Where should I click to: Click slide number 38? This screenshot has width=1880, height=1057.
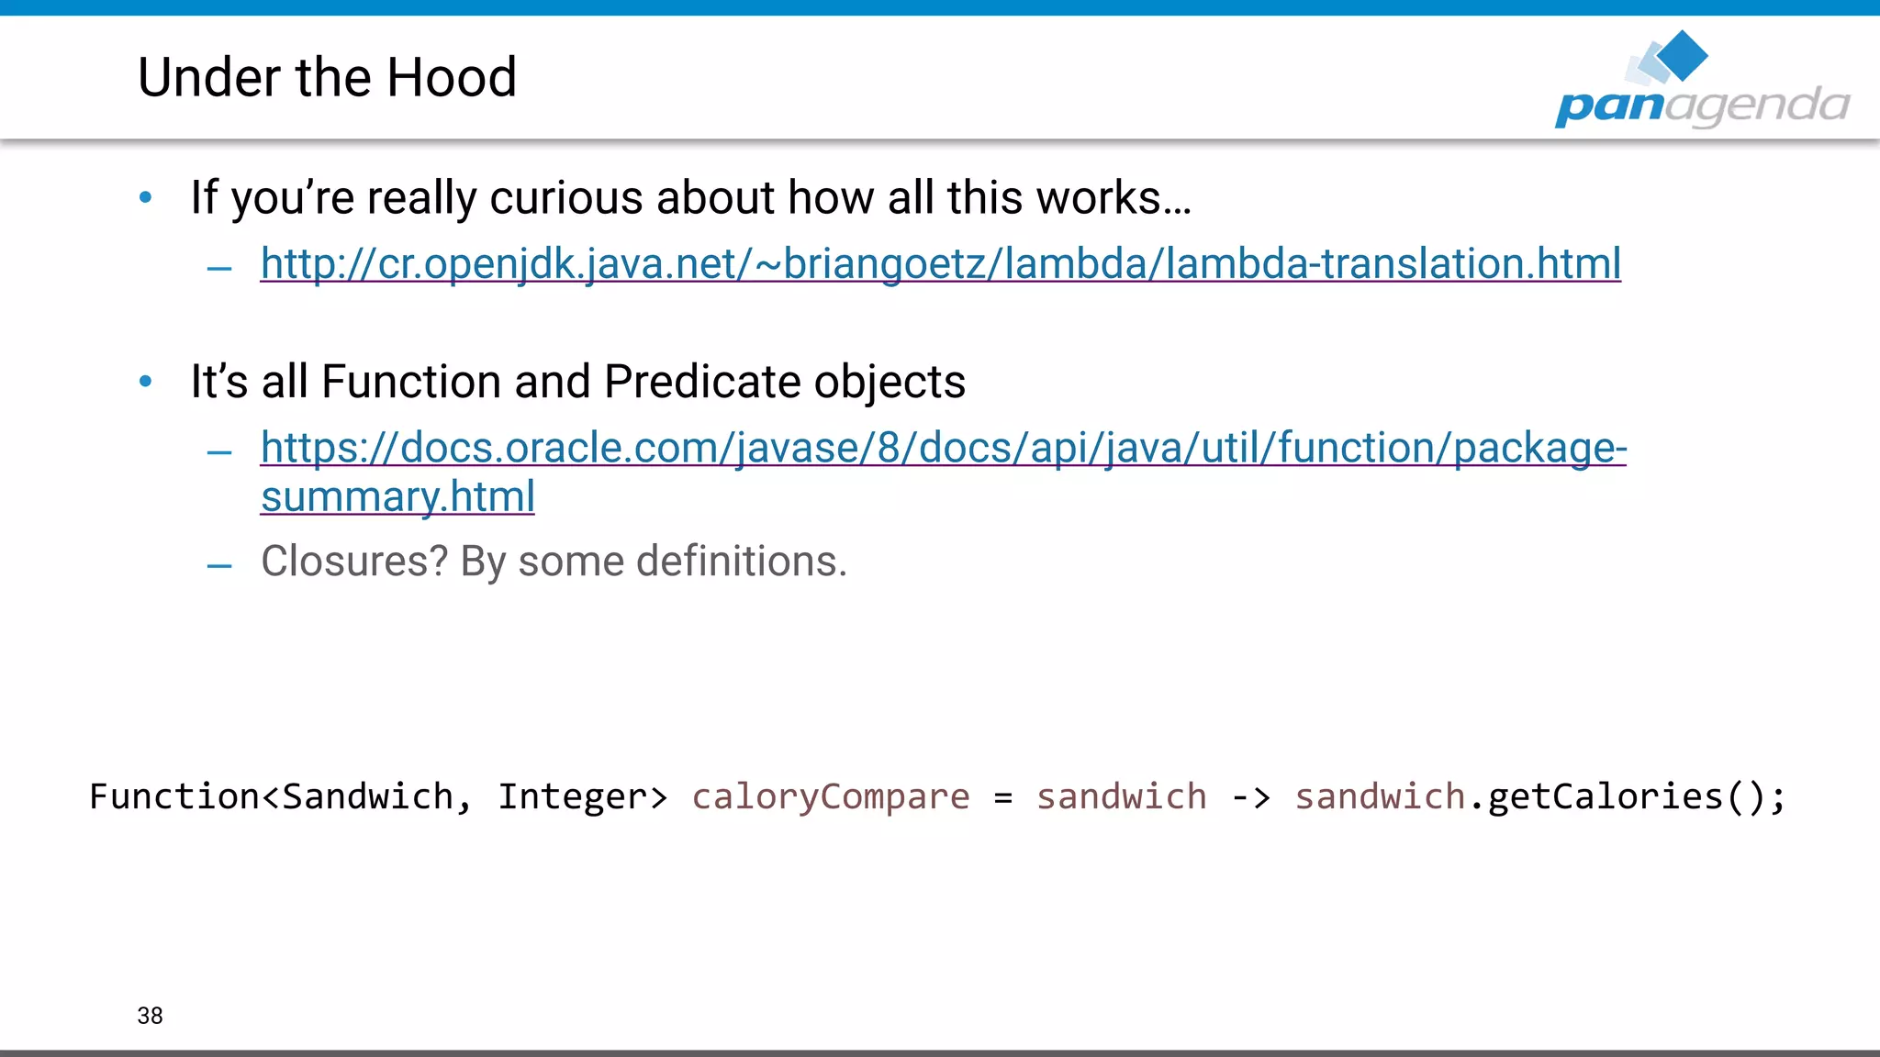150,1016
